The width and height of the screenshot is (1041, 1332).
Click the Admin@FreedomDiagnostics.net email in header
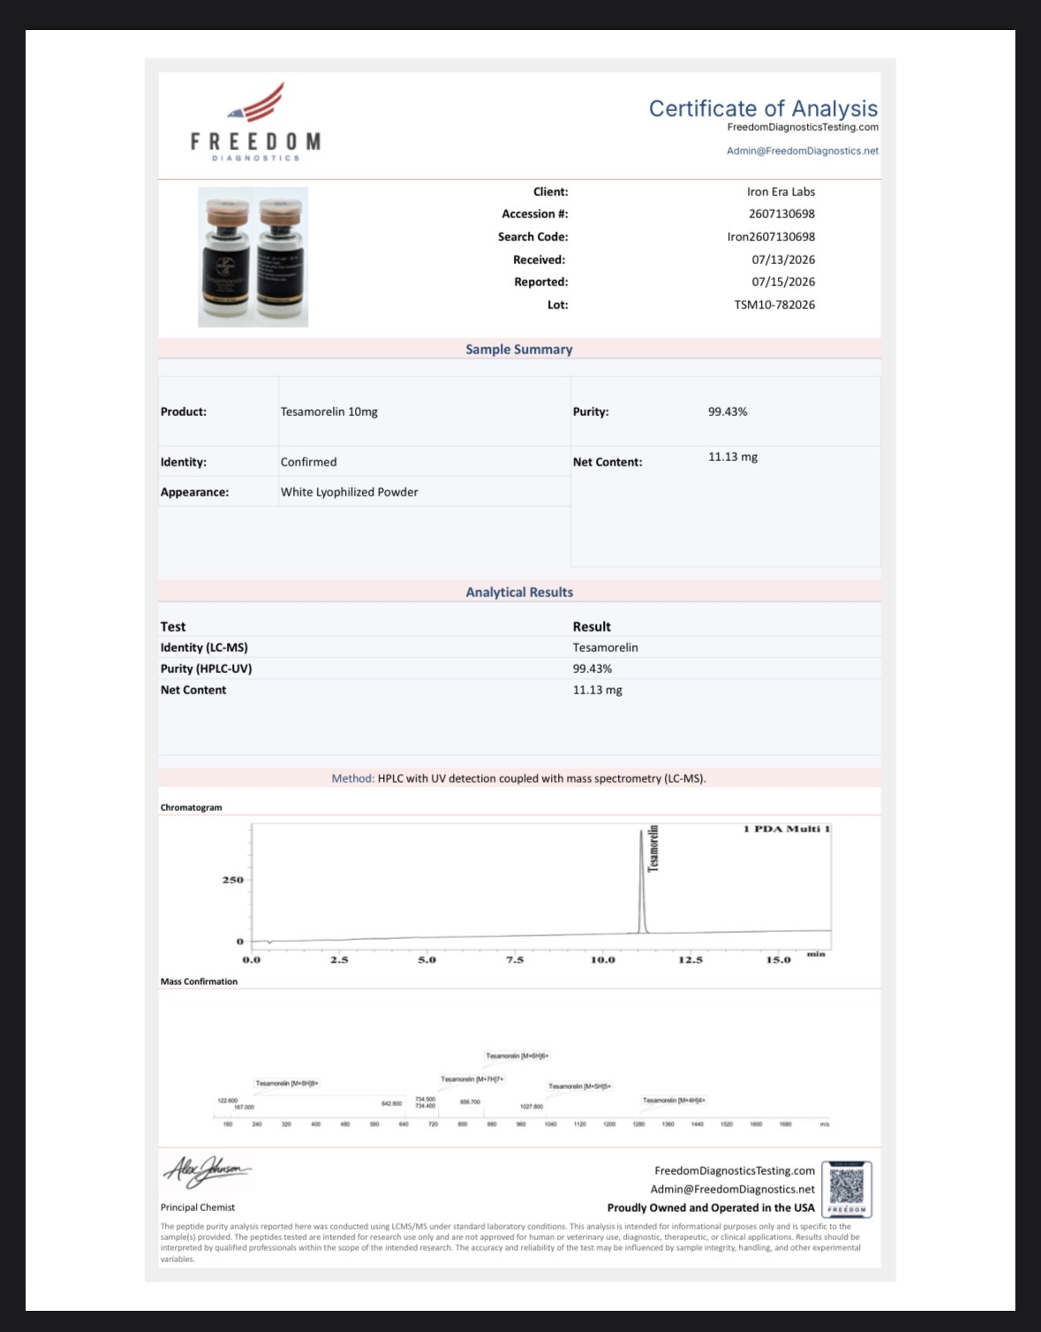click(803, 151)
